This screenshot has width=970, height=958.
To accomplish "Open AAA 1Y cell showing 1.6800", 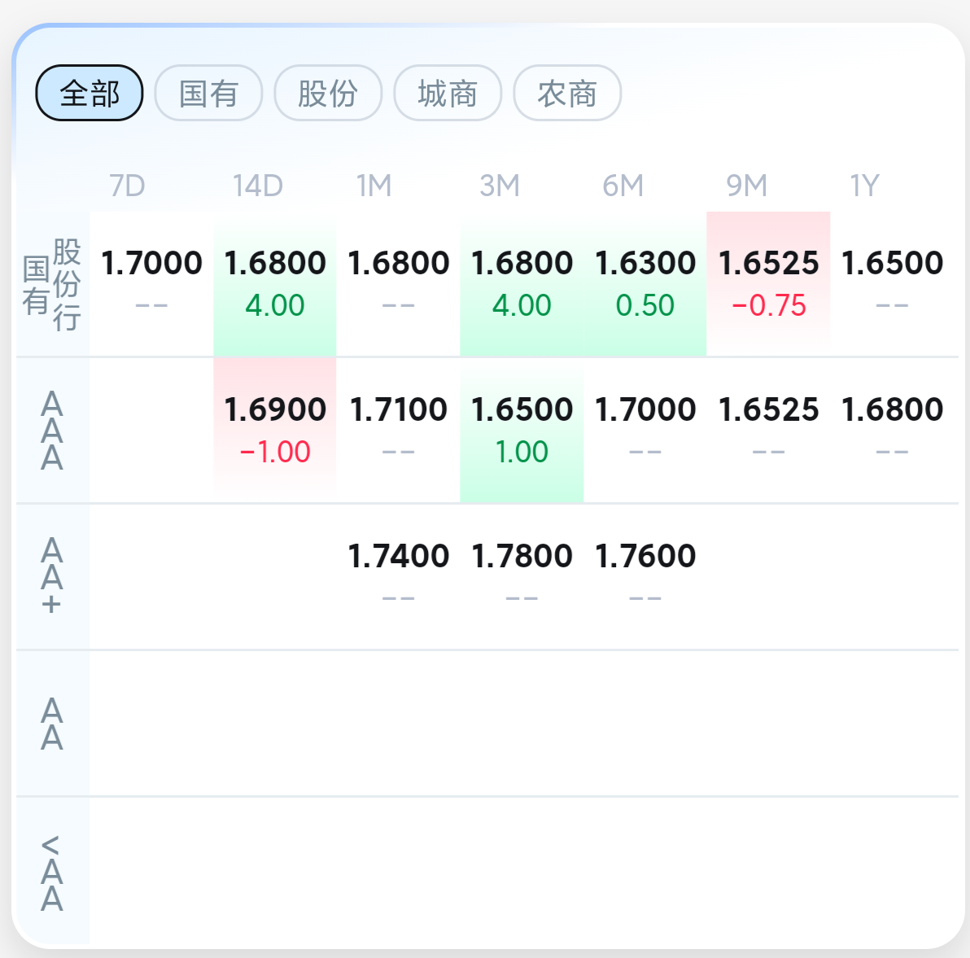I will [x=892, y=431].
